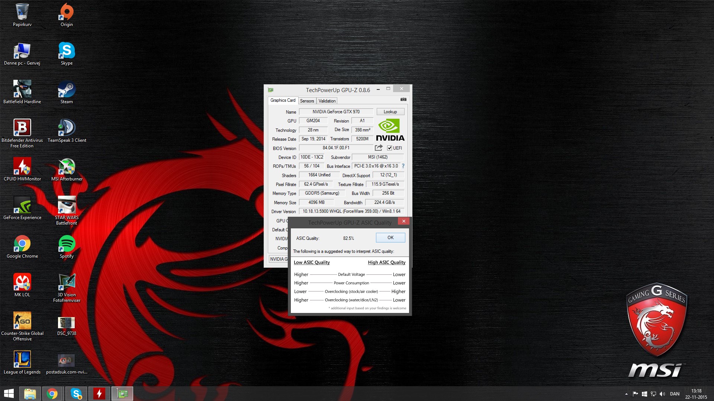Launch Origin from the desktop
714x401 pixels.
(67, 15)
